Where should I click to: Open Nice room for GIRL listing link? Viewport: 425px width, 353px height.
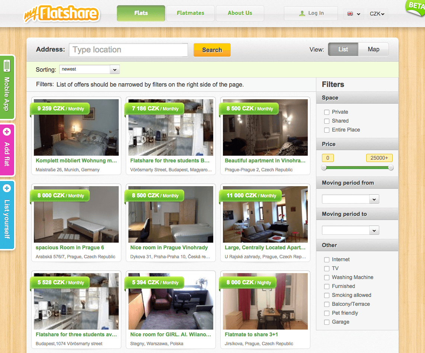click(x=170, y=334)
